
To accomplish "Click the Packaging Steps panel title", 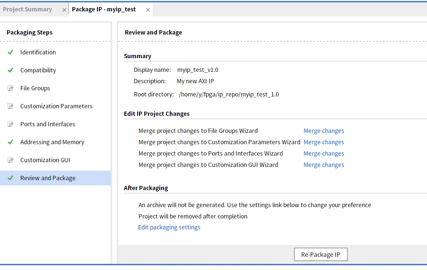I will click(29, 32).
